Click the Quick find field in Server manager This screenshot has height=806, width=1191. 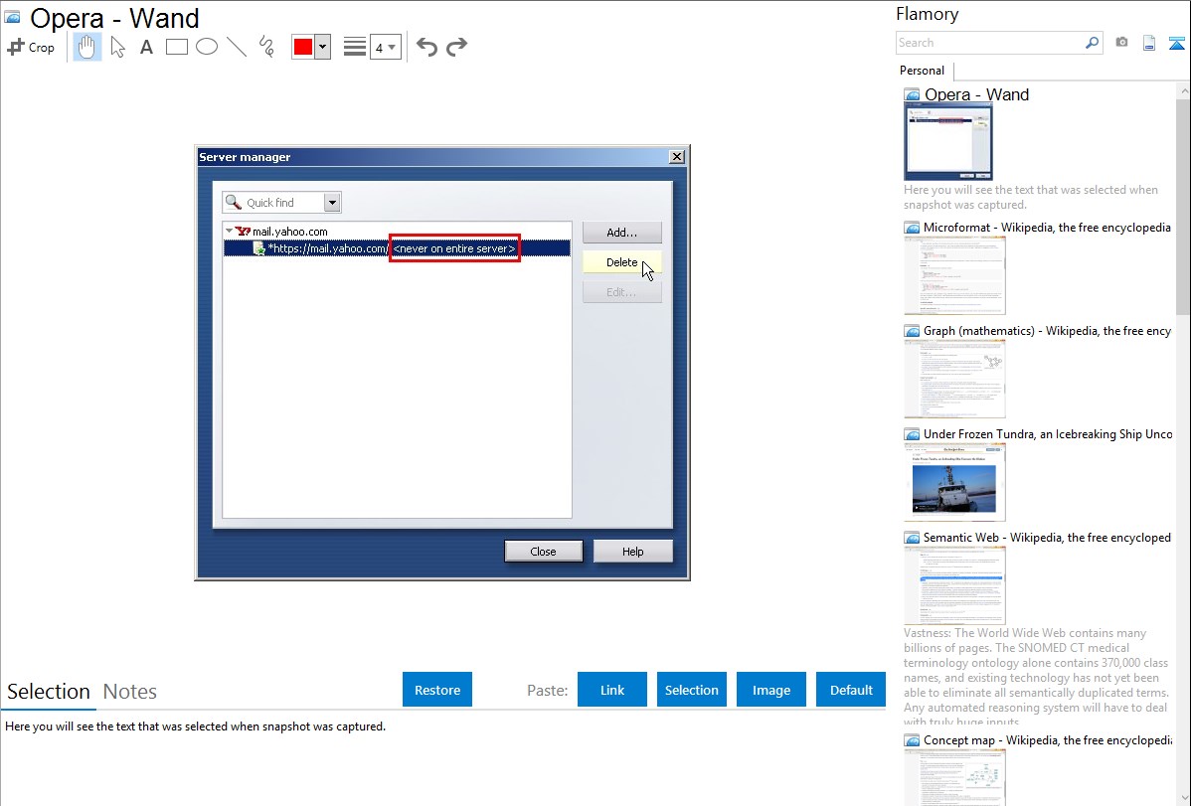(273, 203)
